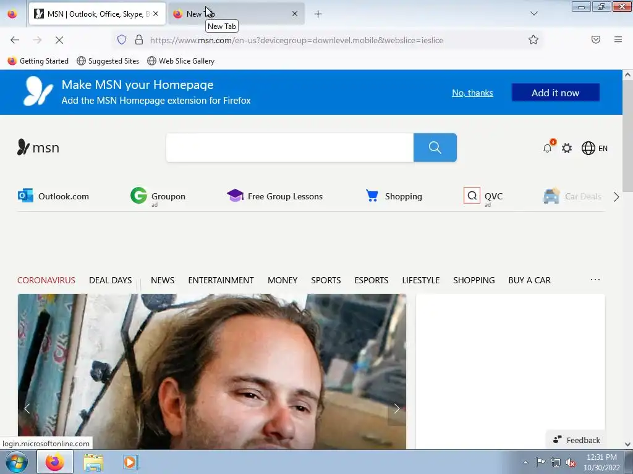This screenshot has width=633, height=474.
Task: Focus the MSN search text box
Action: [x=290, y=148]
